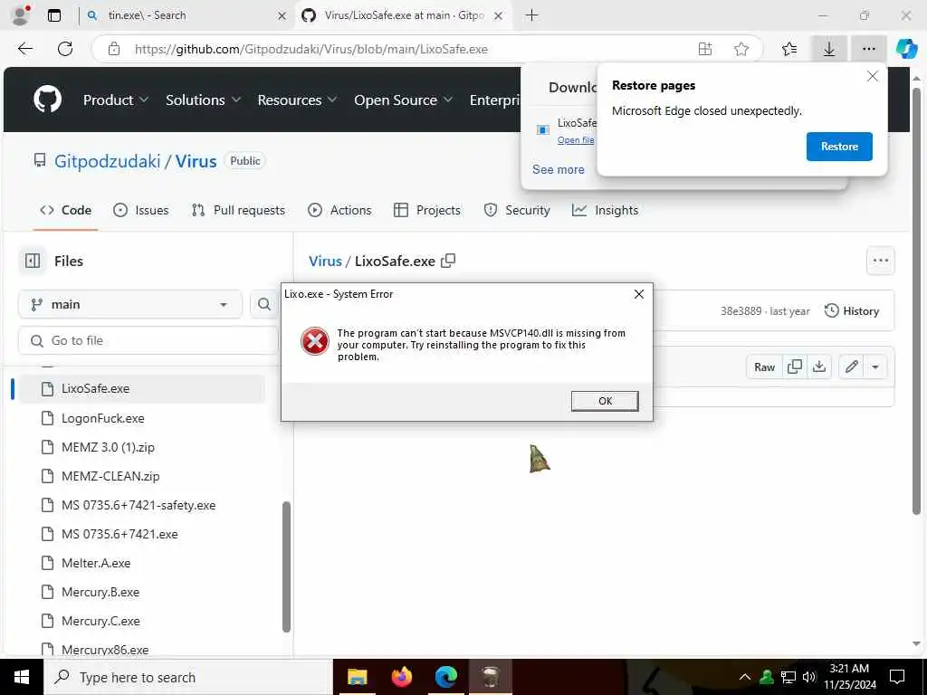This screenshot has height=695, width=927.
Task: Open edit options dropdown arrow
Action: pos(875,367)
